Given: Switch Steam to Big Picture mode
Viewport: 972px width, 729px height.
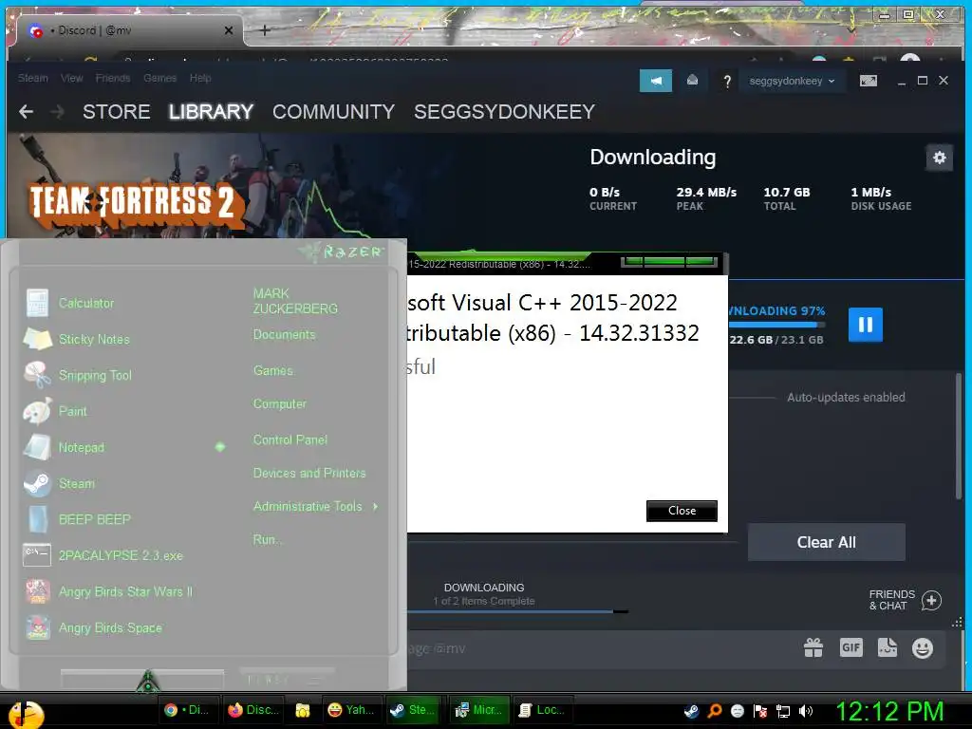Looking at the screenshot, I should click(x=869, y=81).
